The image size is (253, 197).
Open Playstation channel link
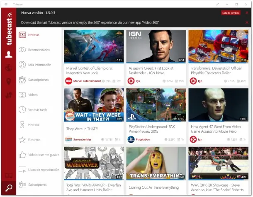pyautogui.click(x=143, y=139)
